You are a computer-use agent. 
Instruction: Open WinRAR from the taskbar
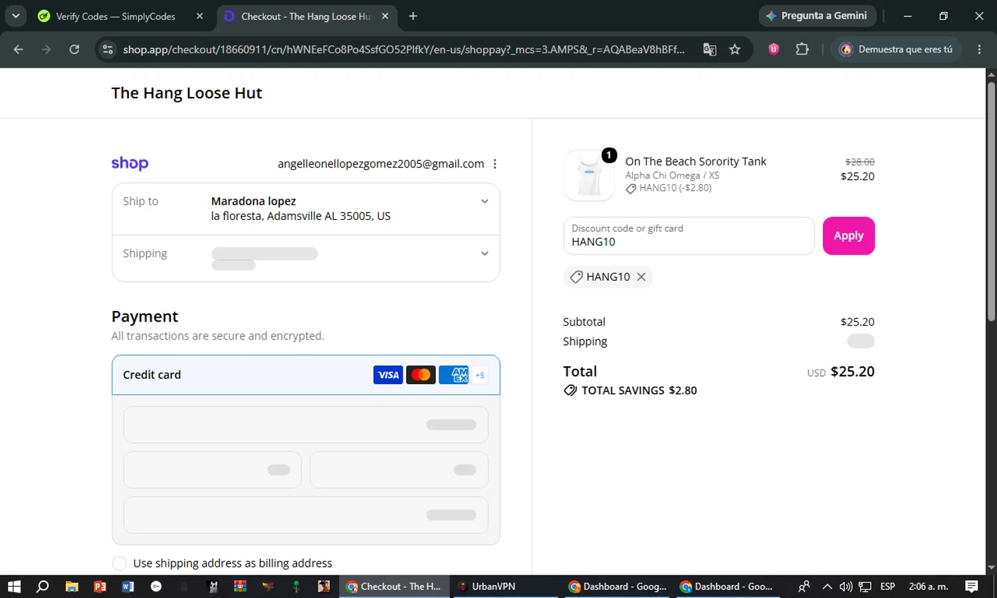(x=241, y=587)
